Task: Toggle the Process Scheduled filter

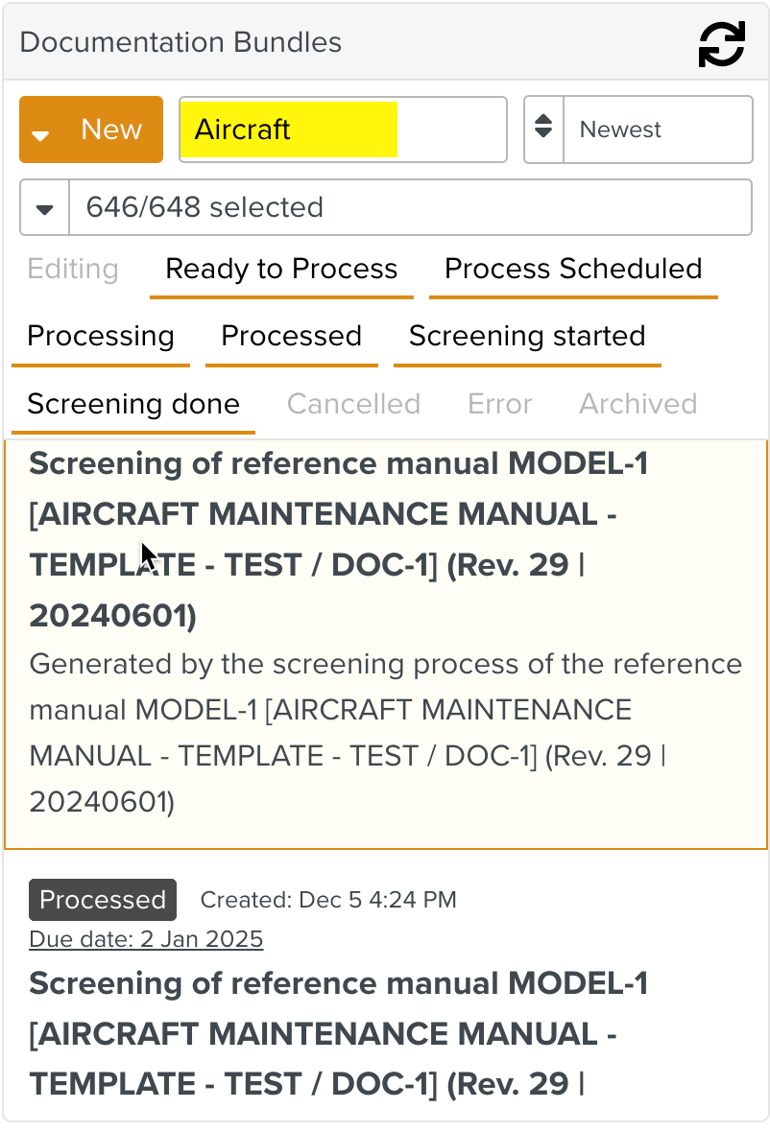Action: click(x=573, y=270)
